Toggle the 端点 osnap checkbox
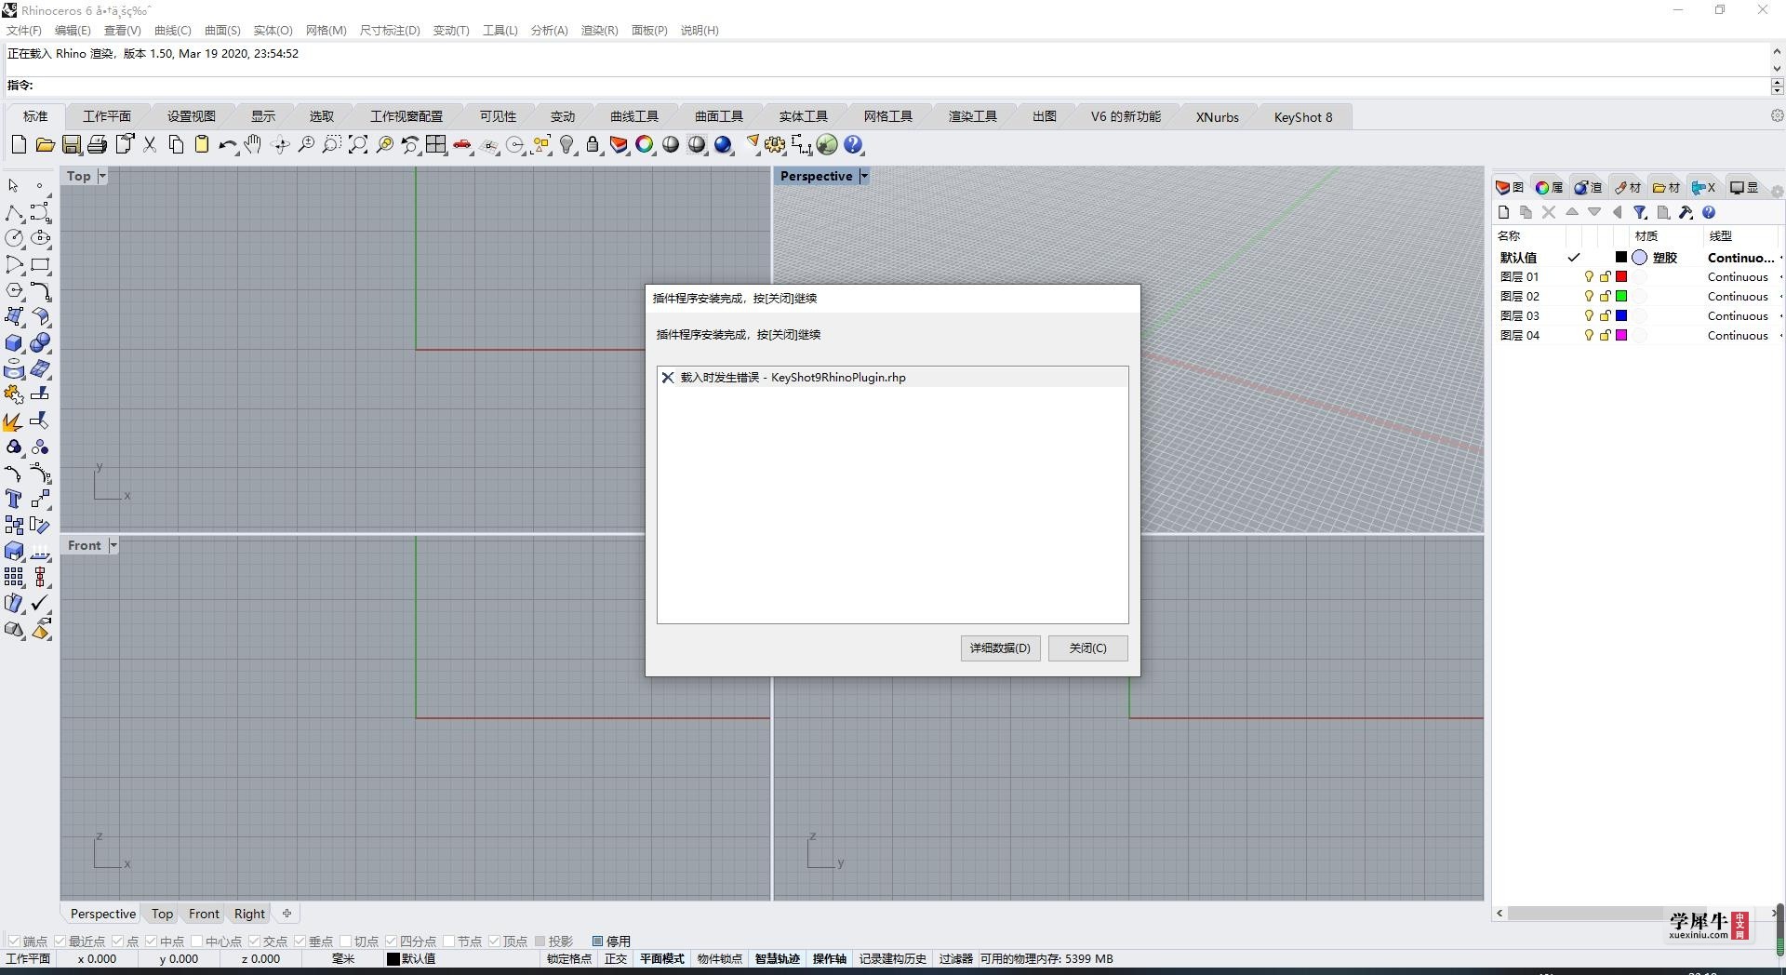 (14, 942)
